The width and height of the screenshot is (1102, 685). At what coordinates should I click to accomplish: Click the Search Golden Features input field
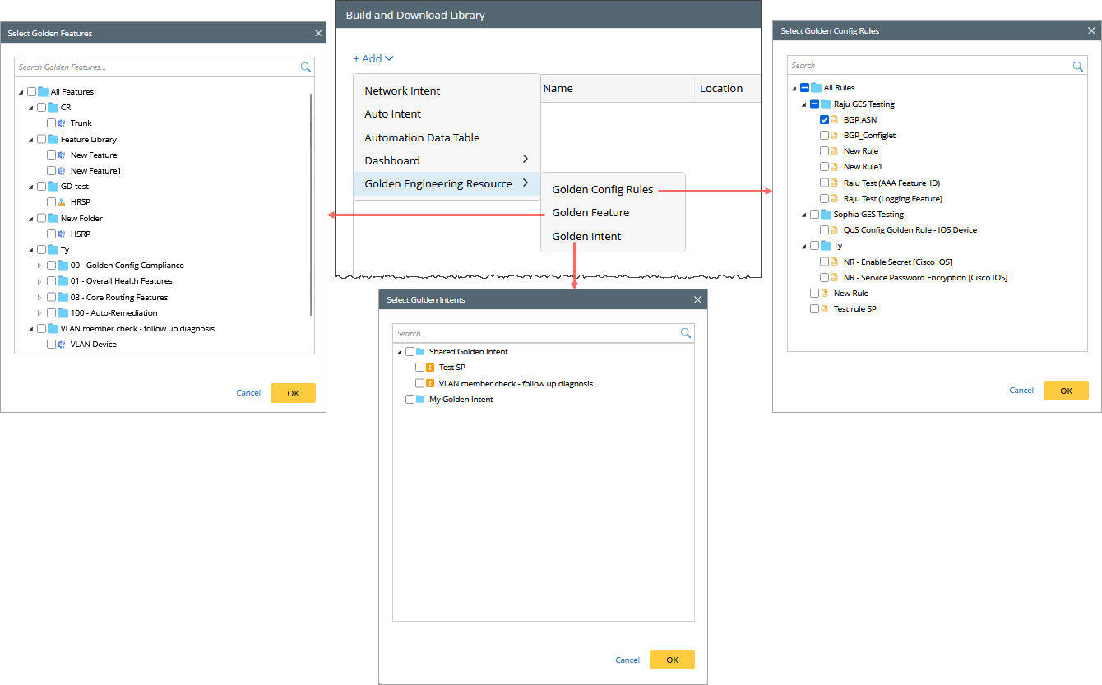pyautogui.click(x=156, y=67)
